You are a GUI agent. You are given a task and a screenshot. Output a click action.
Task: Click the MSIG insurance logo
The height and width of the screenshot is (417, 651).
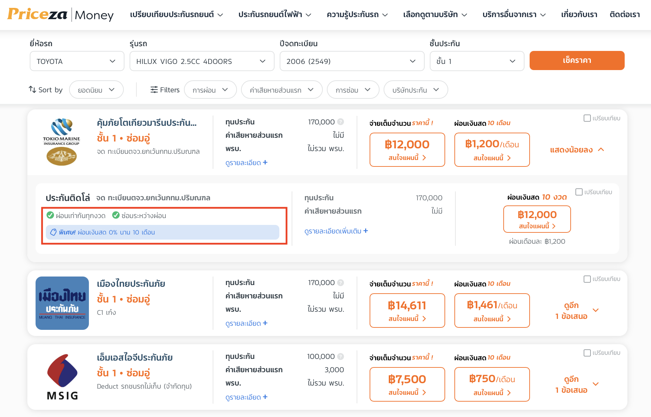(x=62, y=377)
